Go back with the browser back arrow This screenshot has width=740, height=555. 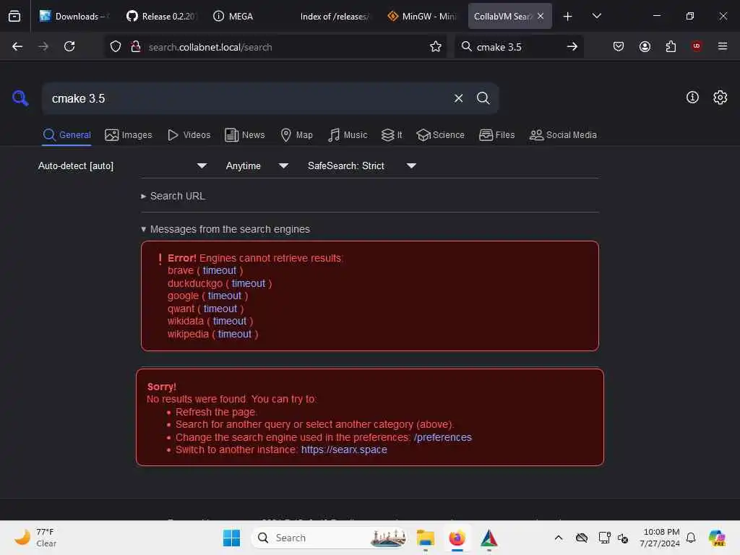(x=17, y=46)
